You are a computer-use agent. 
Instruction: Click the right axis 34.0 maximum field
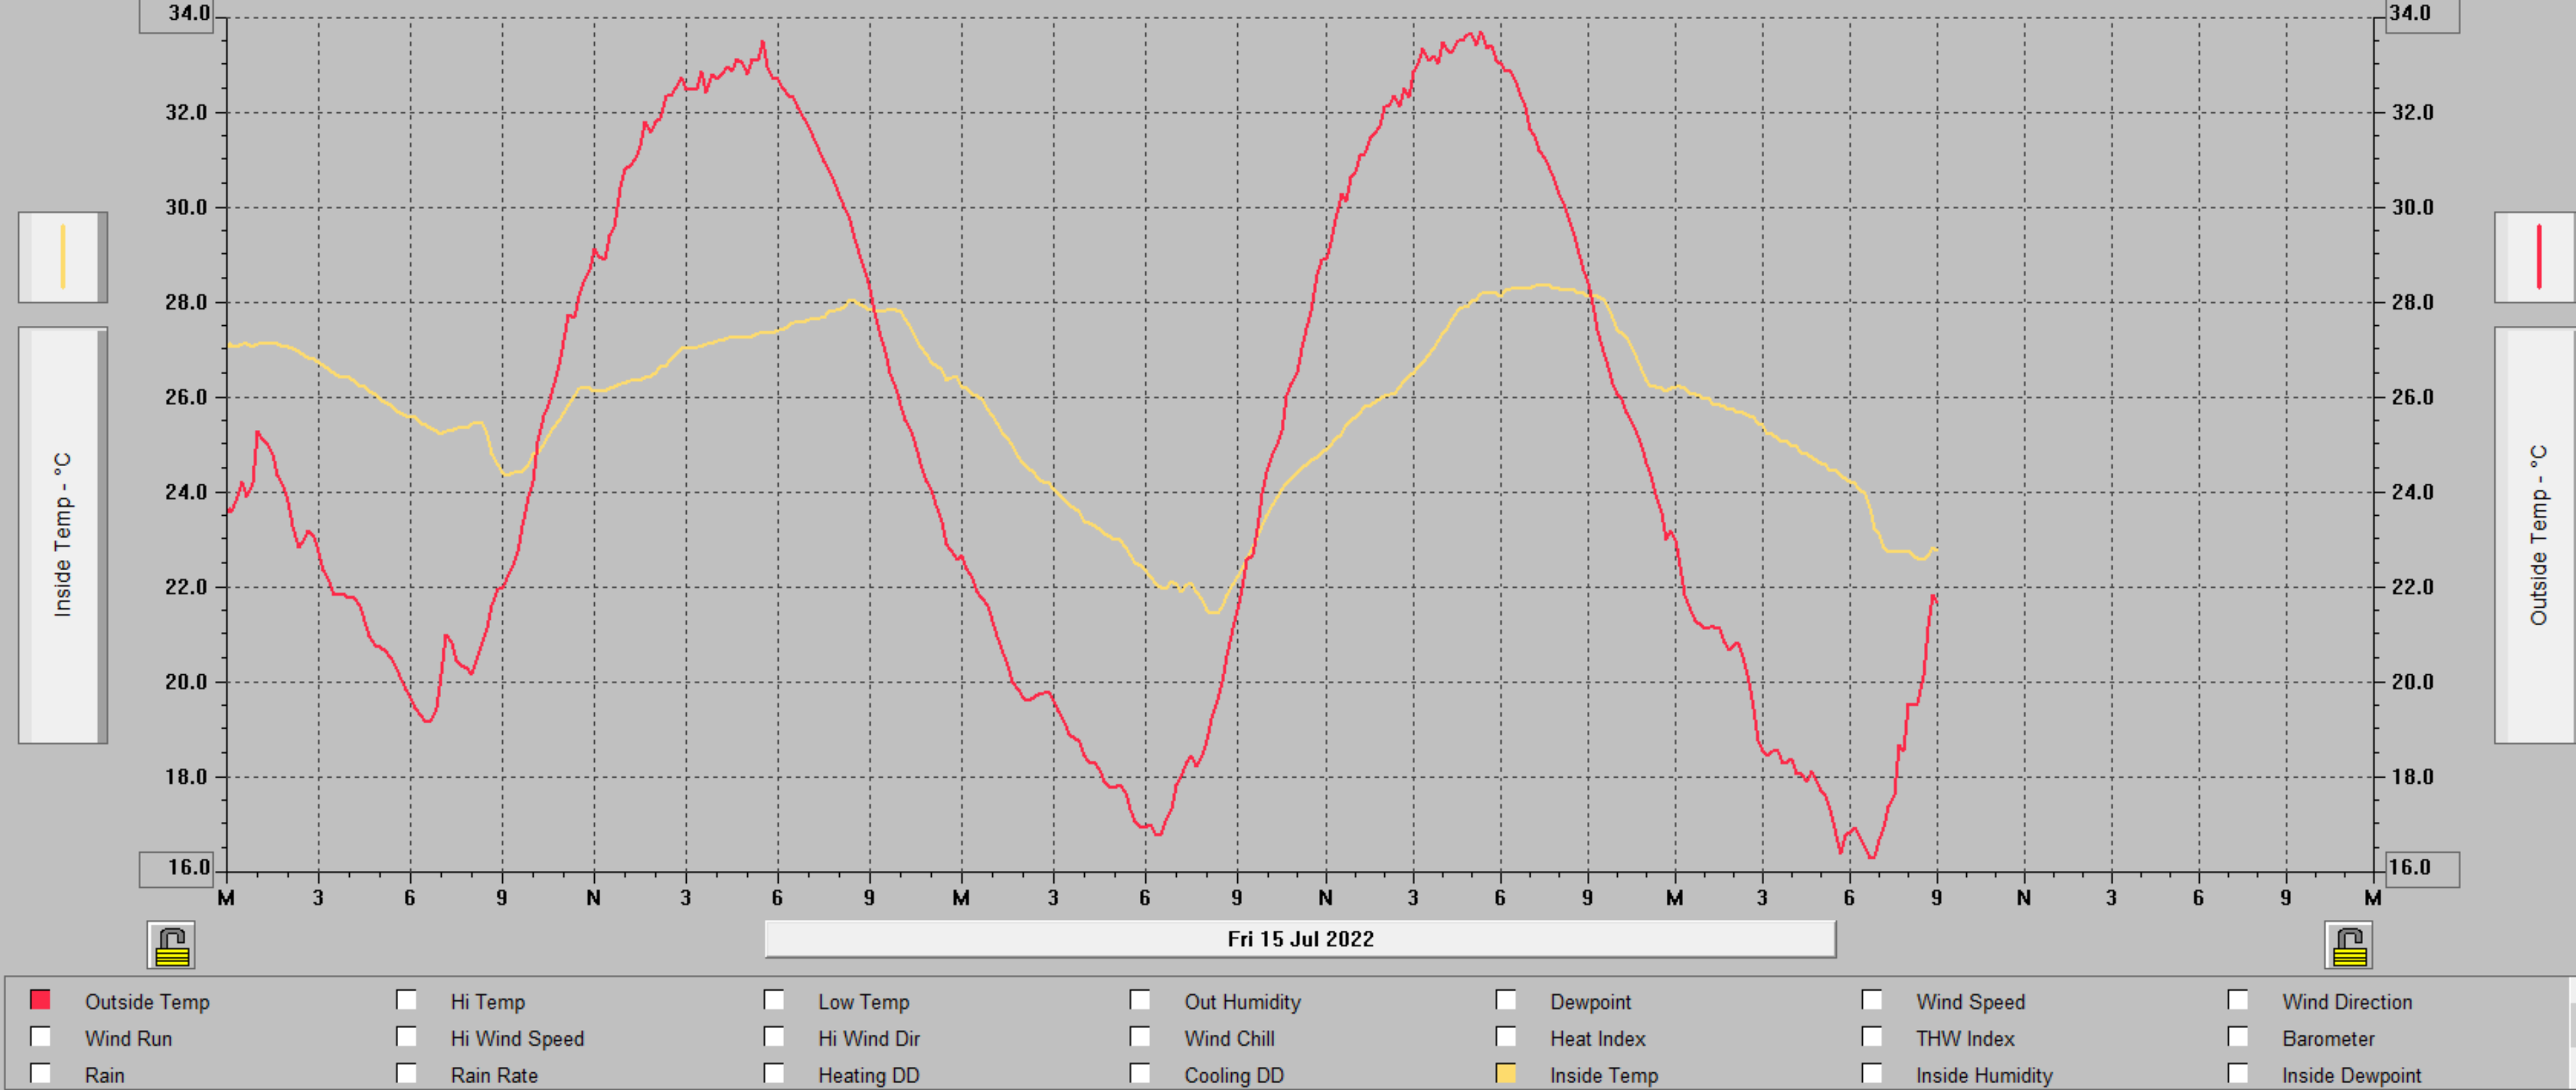pos(2422,15)
